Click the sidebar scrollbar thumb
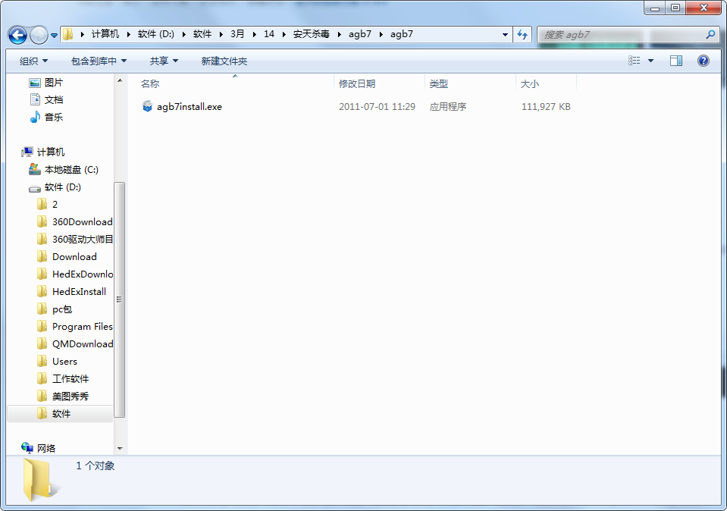This screenshot has height=511, width=727. [120, 299]
